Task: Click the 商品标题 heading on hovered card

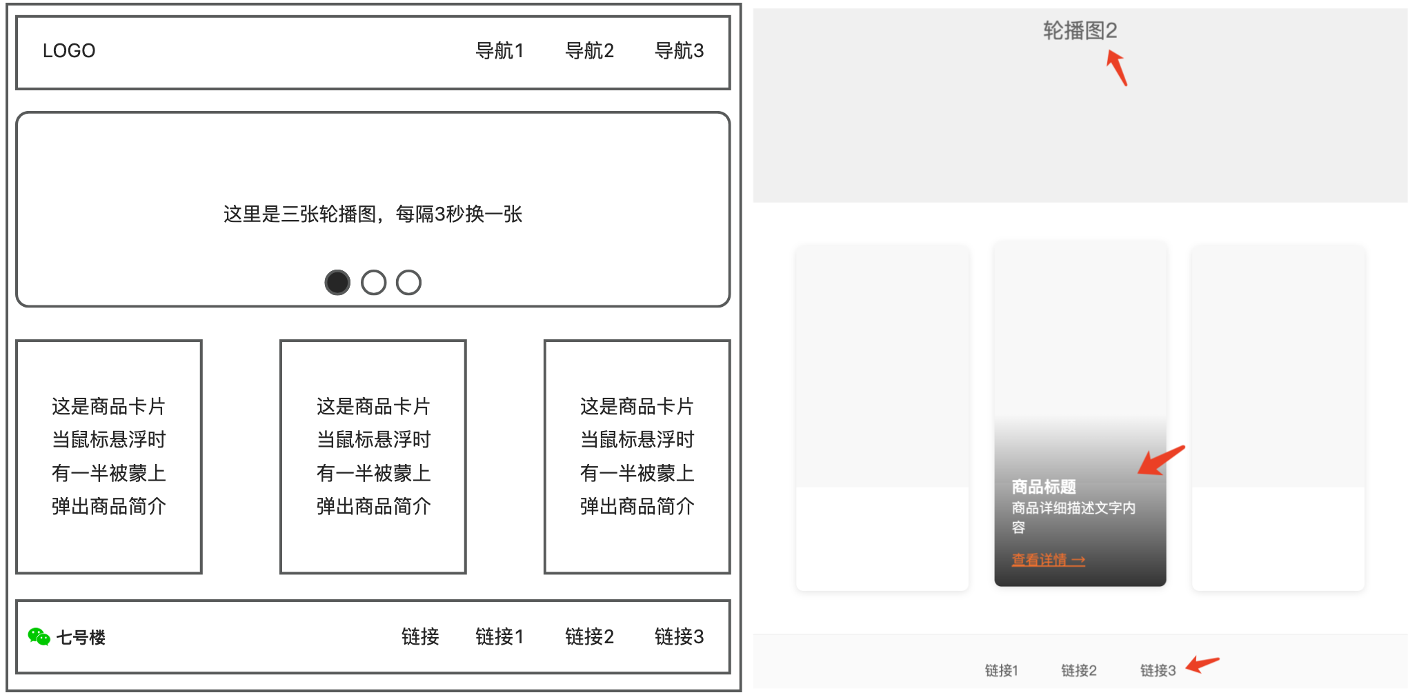Action: [1044, 487]
